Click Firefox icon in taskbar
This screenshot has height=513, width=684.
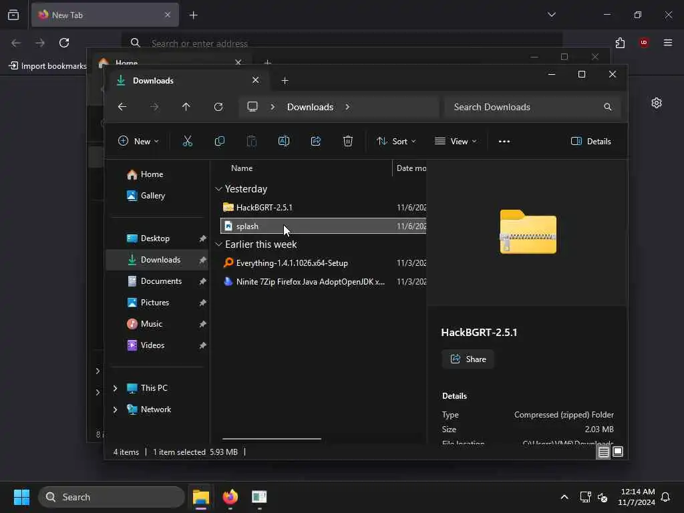point(230,497)
